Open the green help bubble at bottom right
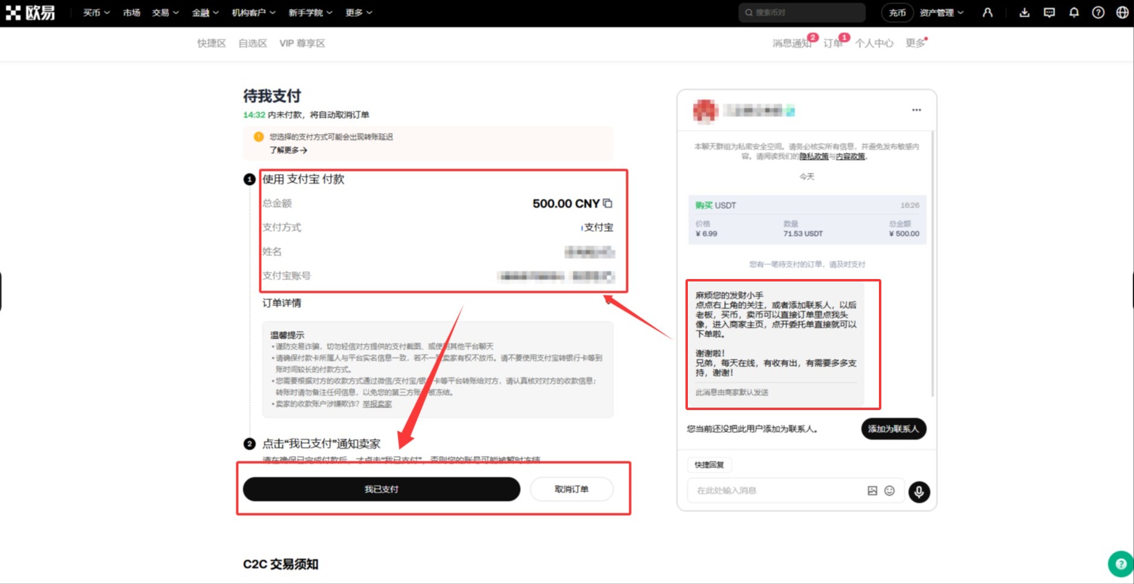Viewport: 1134px width, 584px height. (x=1121, y=564)
